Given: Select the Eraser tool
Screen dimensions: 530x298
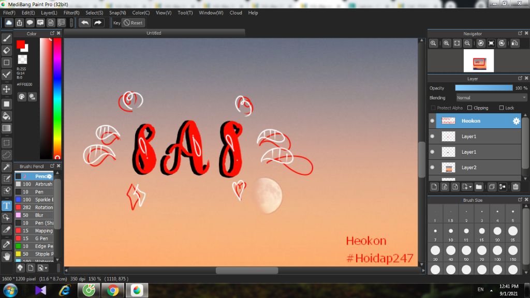Looking at the screenshot, I should coord(6,50).
